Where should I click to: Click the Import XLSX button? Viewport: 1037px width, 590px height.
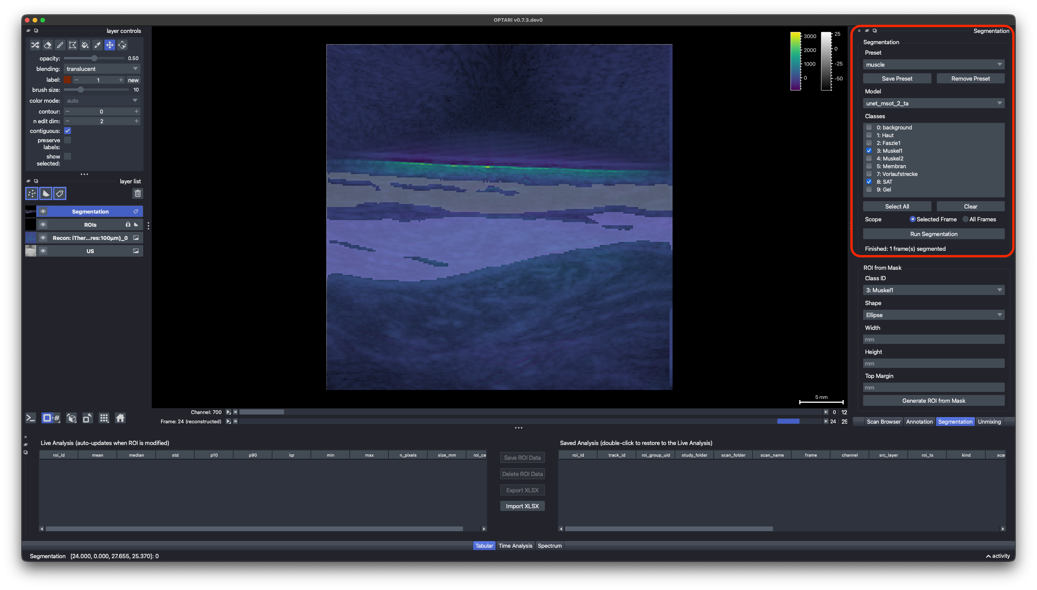pos(522,506)
